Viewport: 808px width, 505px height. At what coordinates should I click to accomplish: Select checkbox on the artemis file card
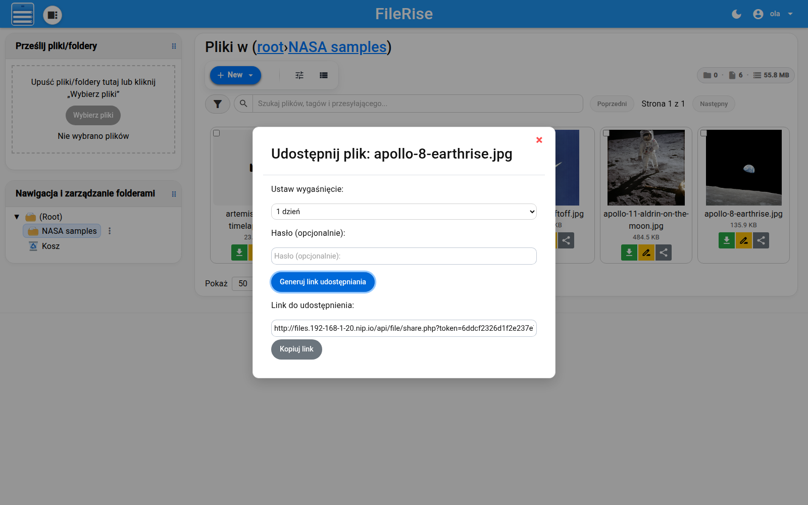point(217,133)
